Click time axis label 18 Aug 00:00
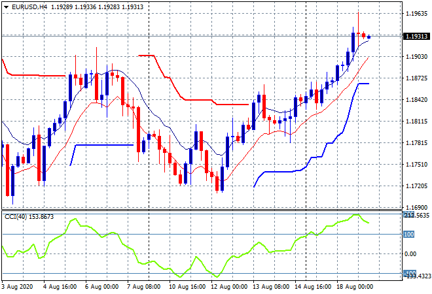This screenshot has width=432, height=294. [x=355, y=287]
